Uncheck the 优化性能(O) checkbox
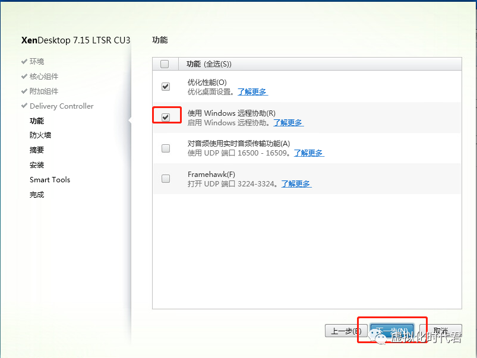This screenshot has height=358, width=477. (166, 87)
